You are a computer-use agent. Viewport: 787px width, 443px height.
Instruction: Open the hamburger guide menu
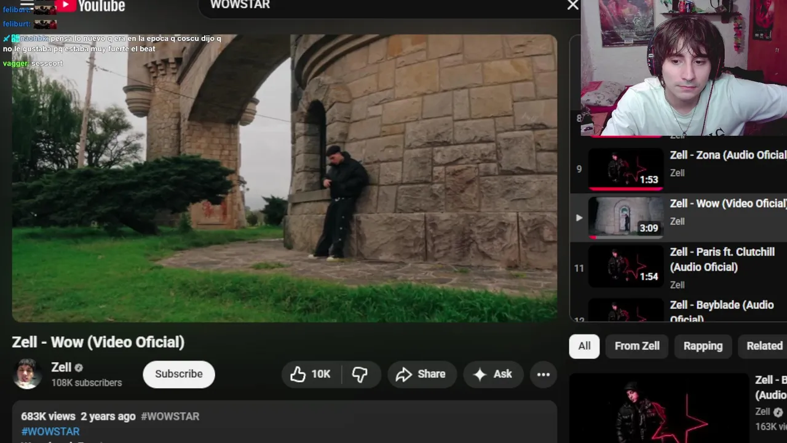click(27, 4)
